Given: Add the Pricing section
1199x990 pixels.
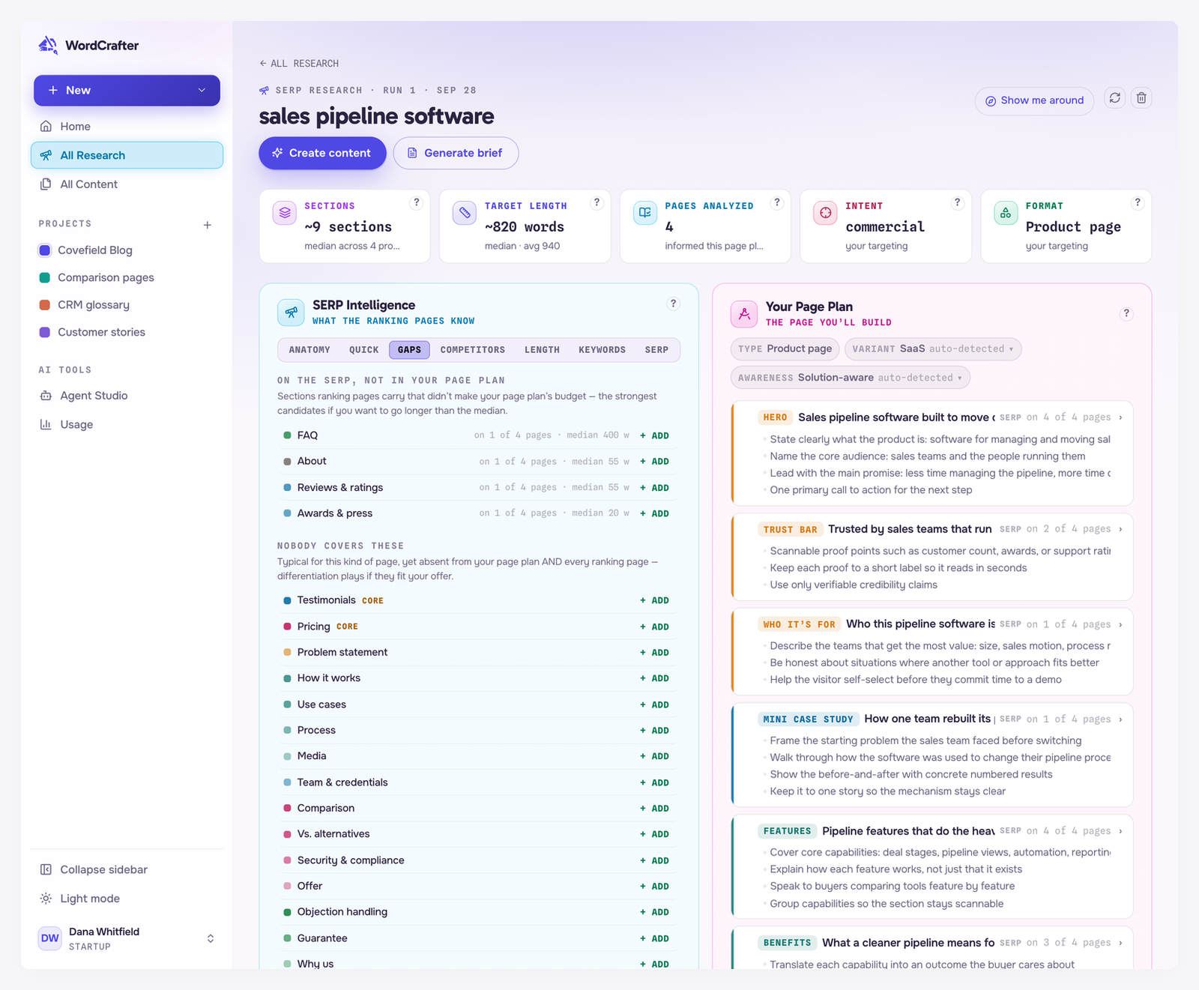Looking at the screenshot, I should point(654,627).
